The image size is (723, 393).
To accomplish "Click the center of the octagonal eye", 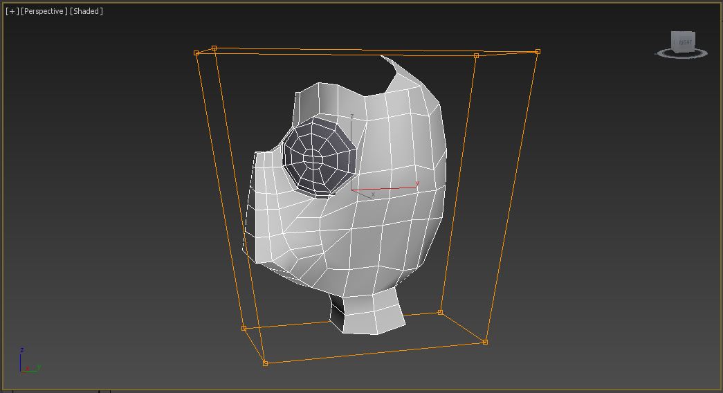I will [x=313, y=161].
